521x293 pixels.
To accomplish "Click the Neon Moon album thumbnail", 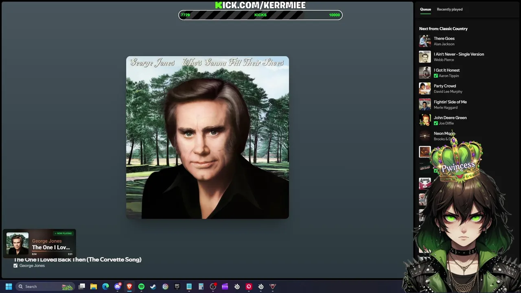I will coord(425,136).
